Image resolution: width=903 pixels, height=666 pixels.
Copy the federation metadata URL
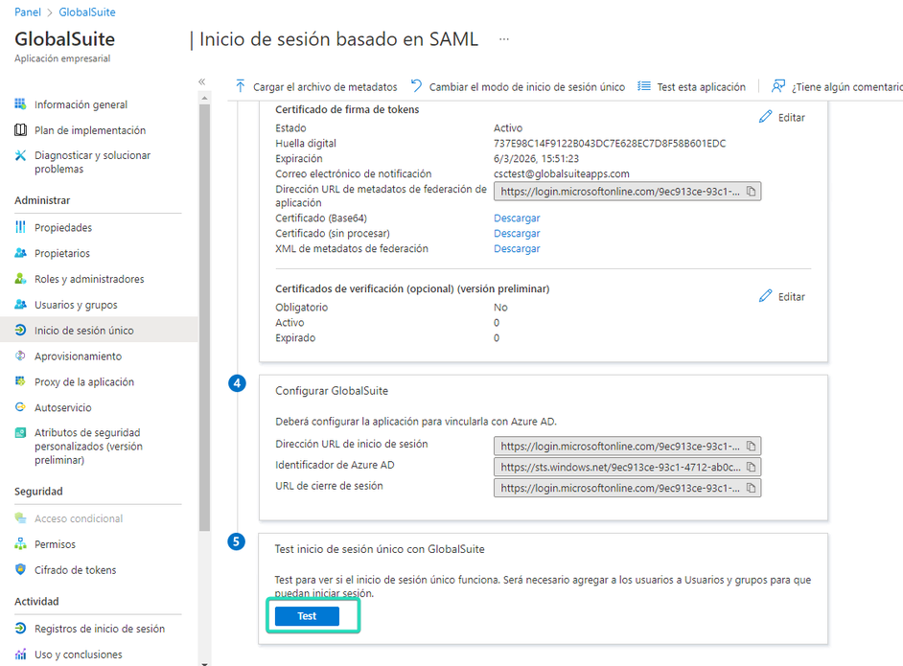click(752, 192)
